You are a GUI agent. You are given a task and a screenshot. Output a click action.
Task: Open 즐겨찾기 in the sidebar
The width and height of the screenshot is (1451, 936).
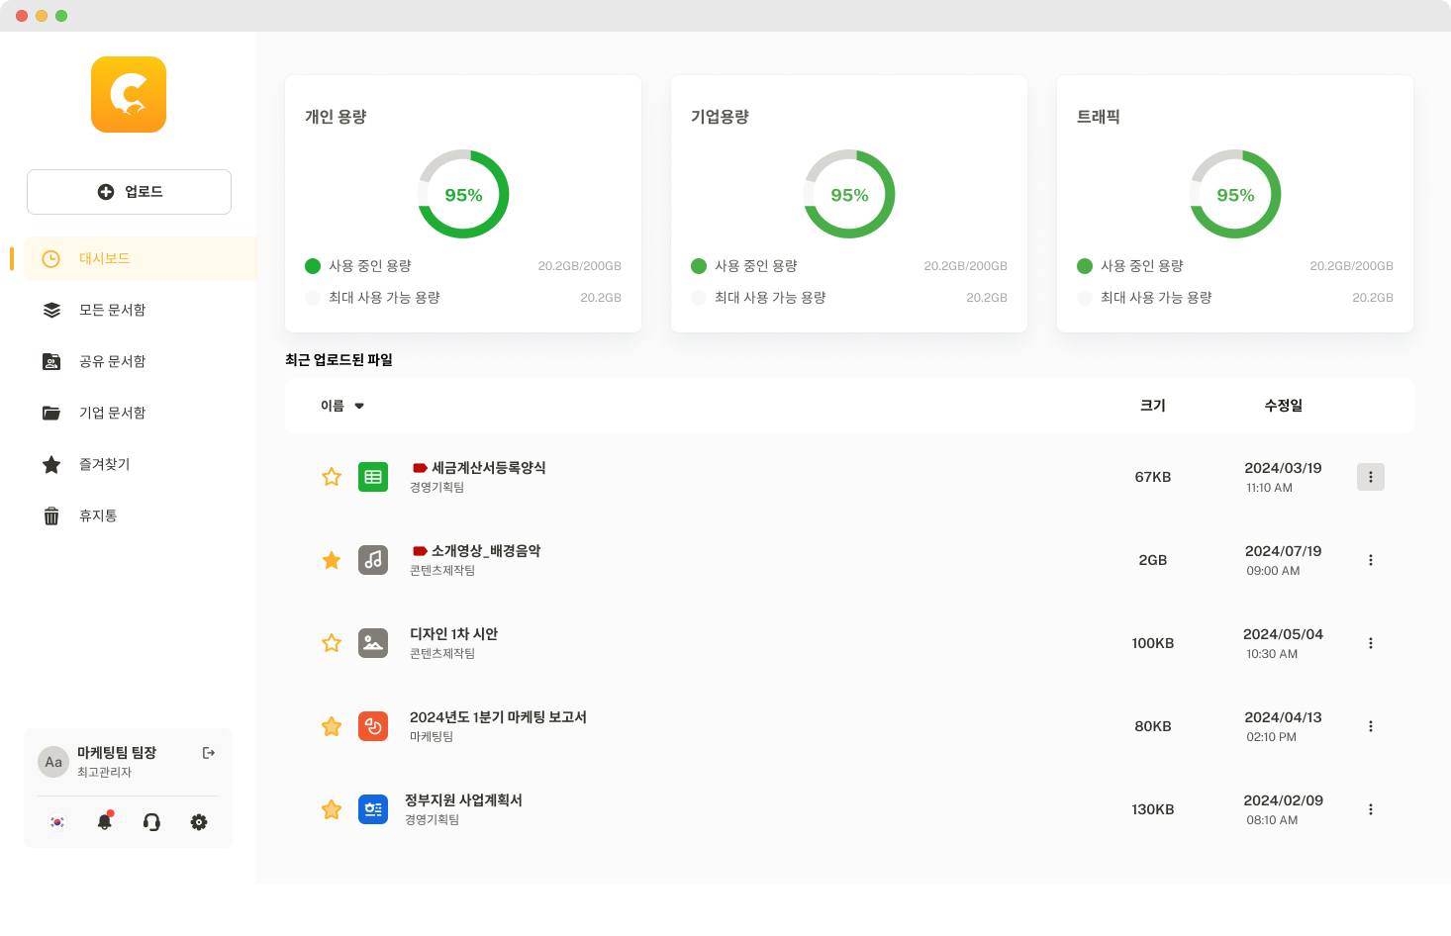pyautogui.click(x=104, y=464)
